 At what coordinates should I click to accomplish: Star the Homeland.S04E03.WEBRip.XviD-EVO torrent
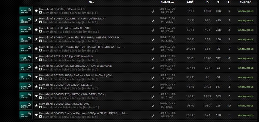36,105
